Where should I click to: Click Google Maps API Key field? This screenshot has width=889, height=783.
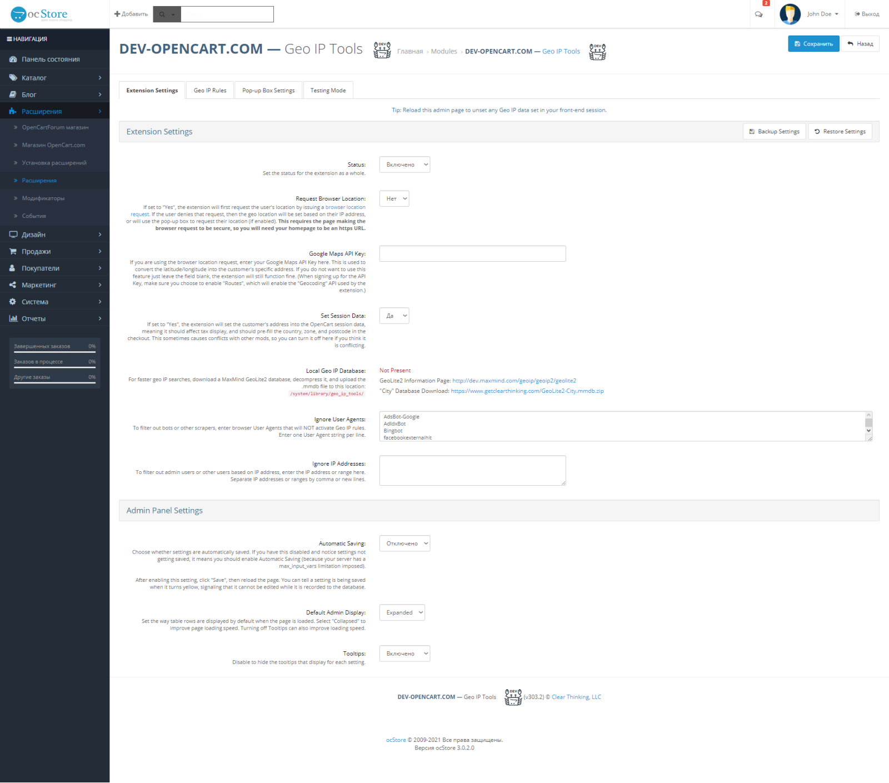tap(473, 253)
